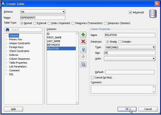The image size is (161, 115).
Task: Open the Comment node in the tree
Action: coord(14,71)
